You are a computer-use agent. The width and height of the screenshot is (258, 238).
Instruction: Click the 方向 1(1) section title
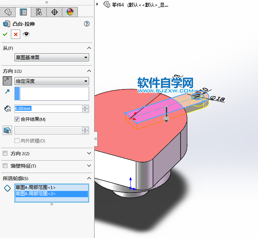coord(12,71)
